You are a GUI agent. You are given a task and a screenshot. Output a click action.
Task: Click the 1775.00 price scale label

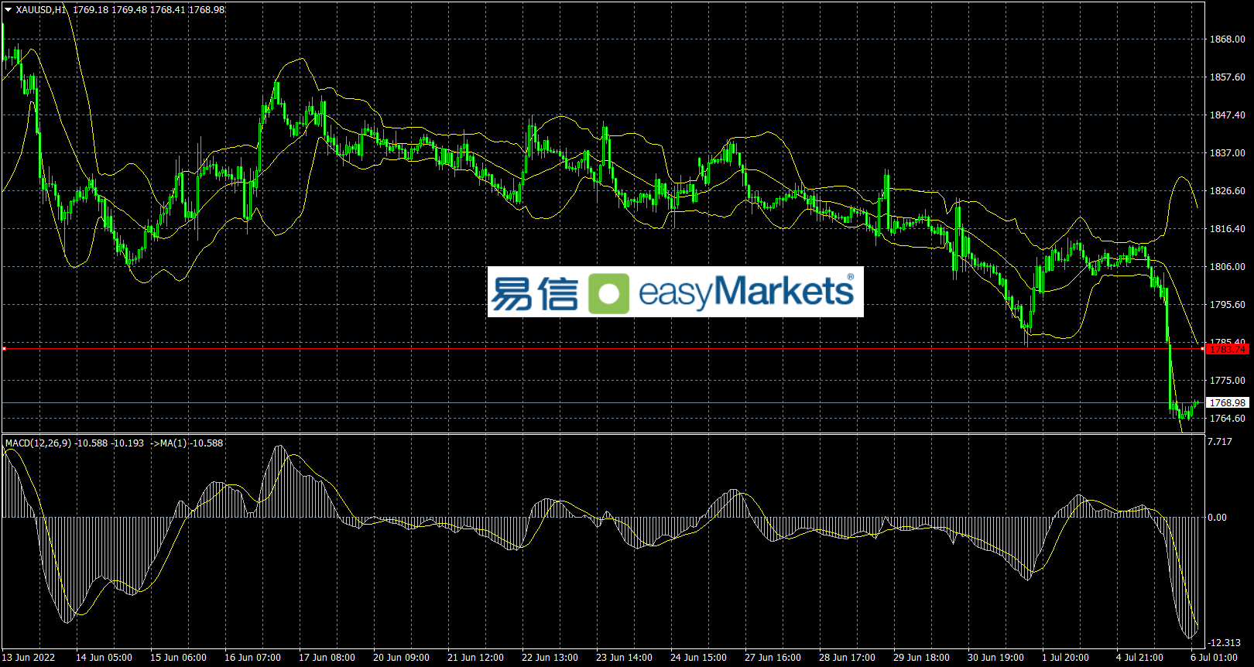coord(1228,381)
